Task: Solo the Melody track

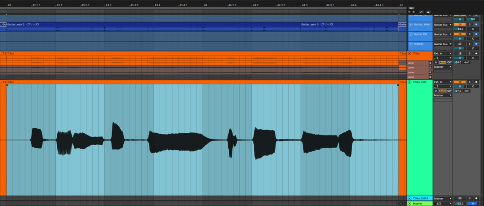Action: coord(470,44)
